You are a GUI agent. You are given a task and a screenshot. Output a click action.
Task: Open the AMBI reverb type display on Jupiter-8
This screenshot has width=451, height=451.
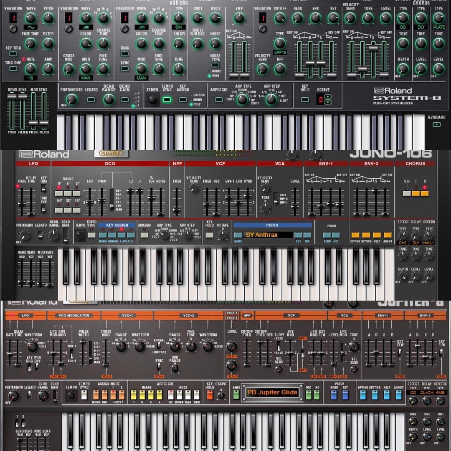[441, 392]
